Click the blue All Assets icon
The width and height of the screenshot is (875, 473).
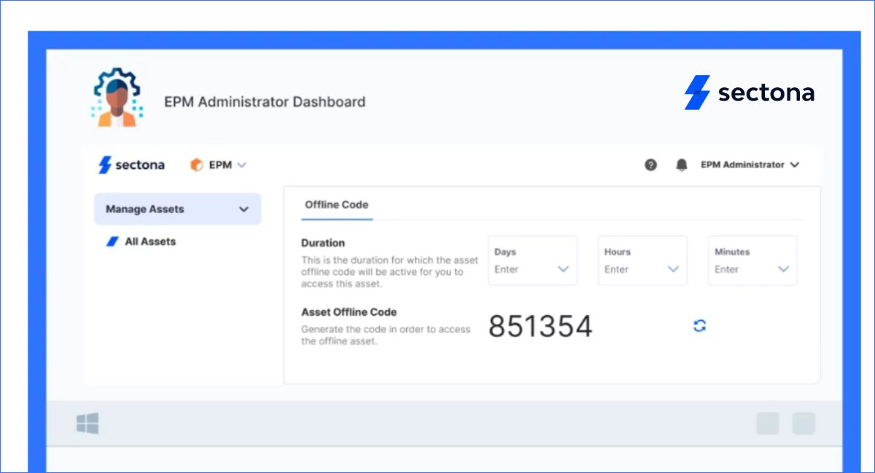click(112, 242)
